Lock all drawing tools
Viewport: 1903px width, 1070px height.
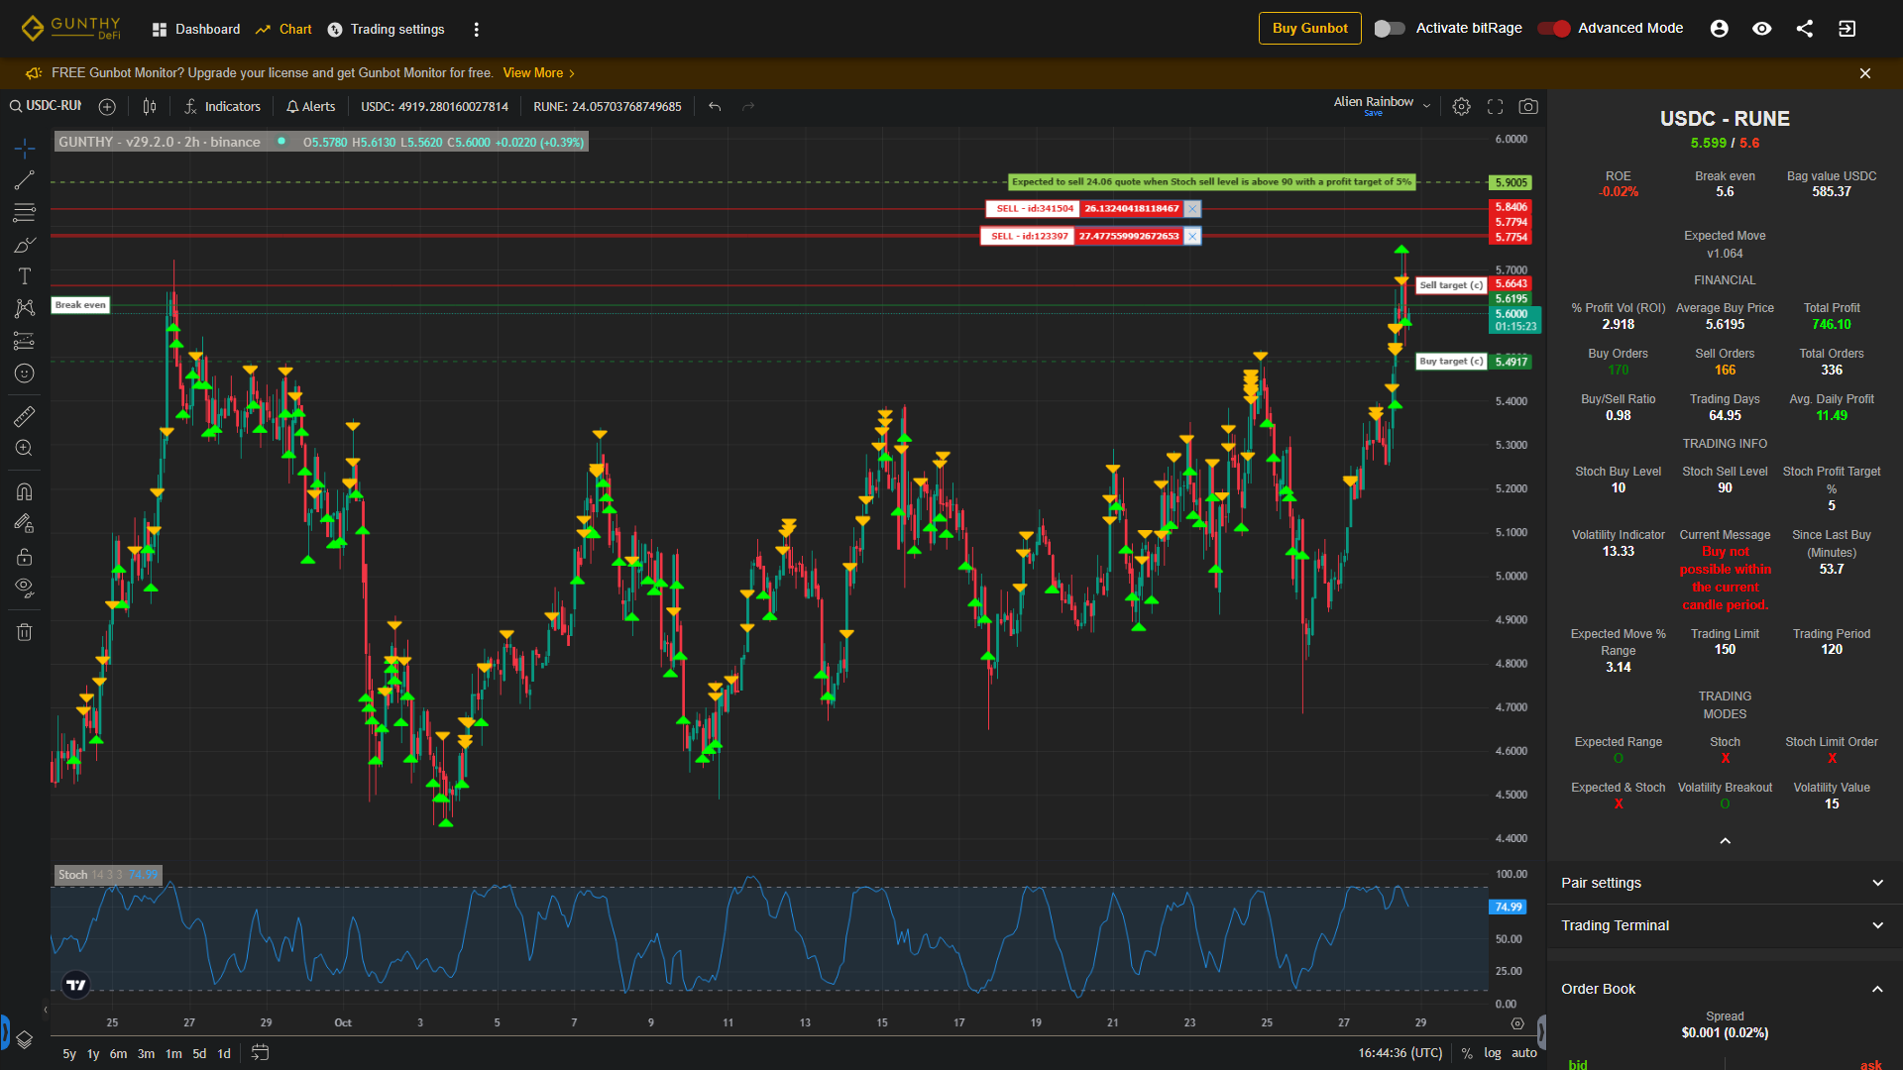coord(25,557)
